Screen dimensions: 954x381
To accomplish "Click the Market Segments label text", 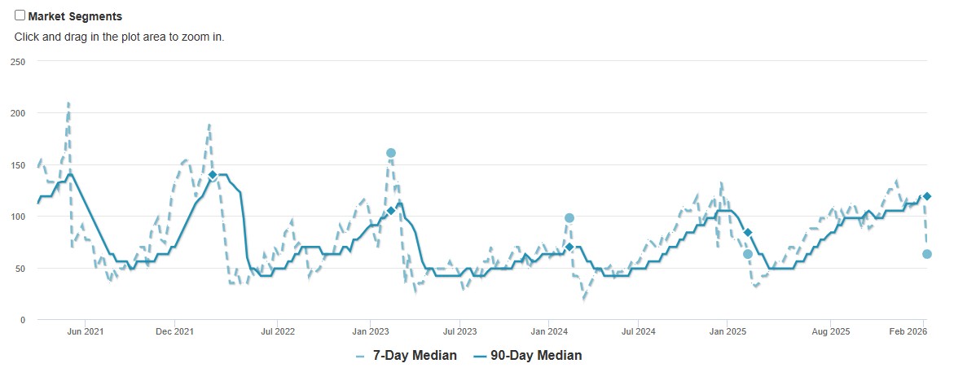I will (75, 16).
